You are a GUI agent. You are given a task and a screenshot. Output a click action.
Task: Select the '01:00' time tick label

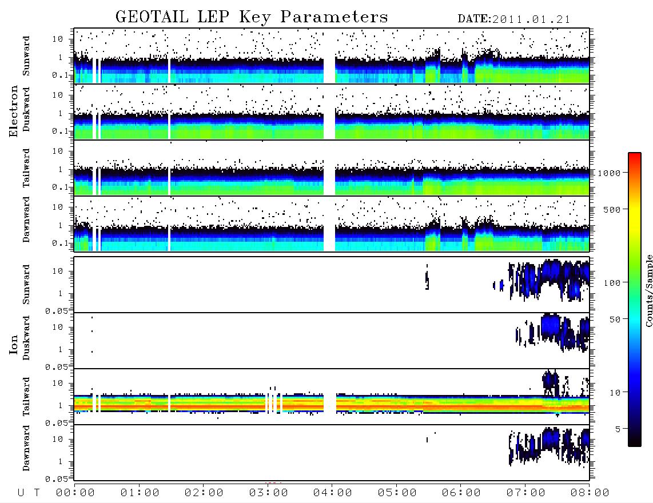click(140, 493)
